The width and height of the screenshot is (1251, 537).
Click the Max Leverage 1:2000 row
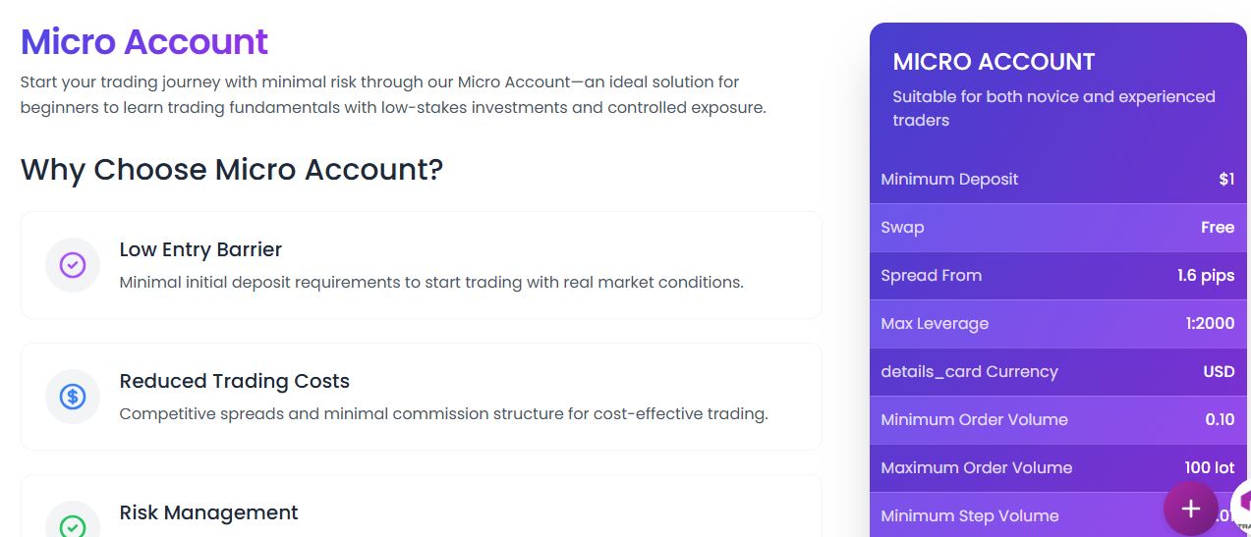1057,324
